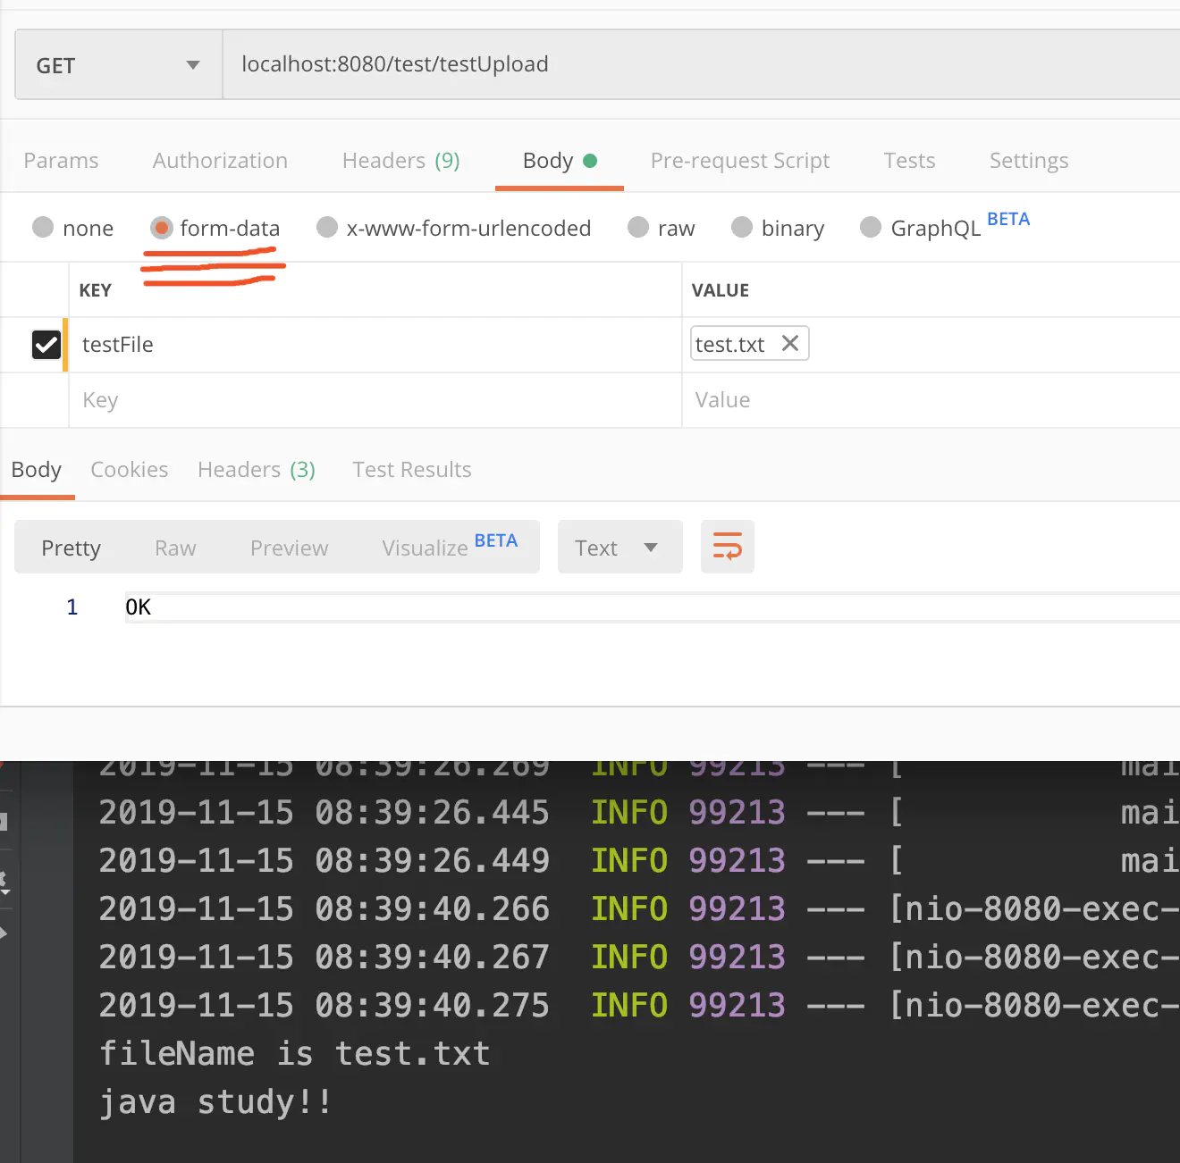Select the raw body option

click(x=638, y=228)
